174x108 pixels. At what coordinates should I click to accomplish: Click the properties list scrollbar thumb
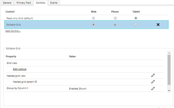(169, 70)
